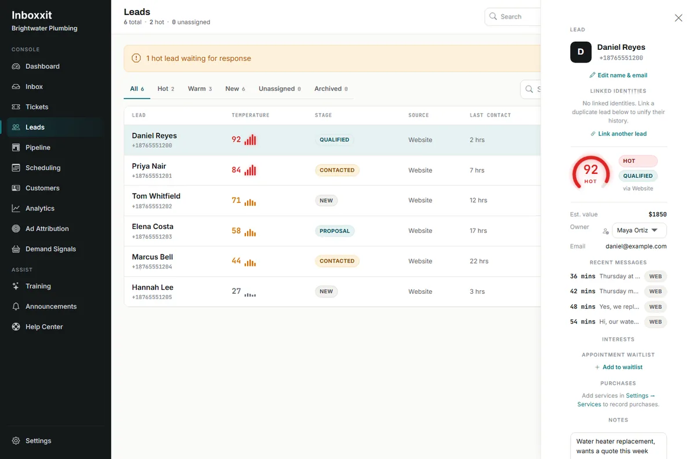Open the 36 mins recent message
The image size is (696, 459).
pyautogui.click(x=618, y=276)
